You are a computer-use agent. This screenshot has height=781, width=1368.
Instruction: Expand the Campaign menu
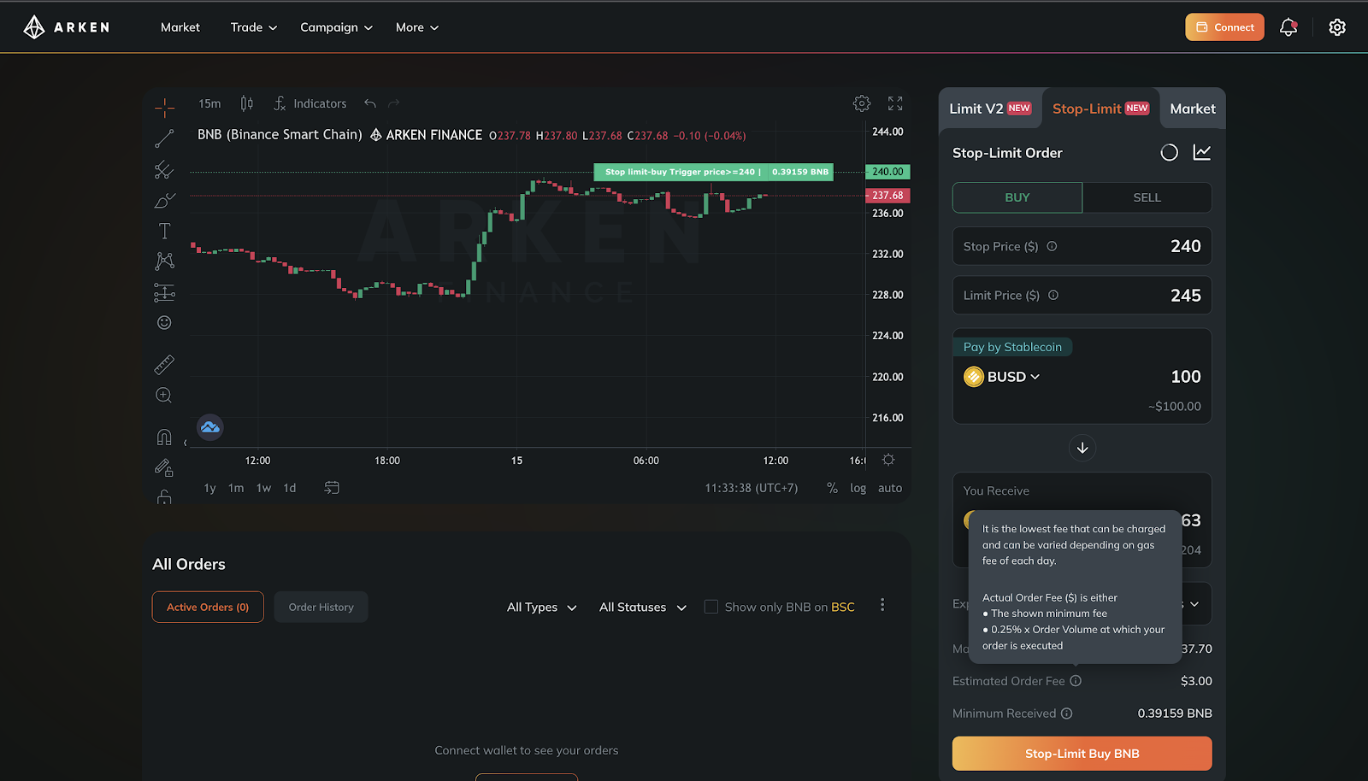point(336,27)
